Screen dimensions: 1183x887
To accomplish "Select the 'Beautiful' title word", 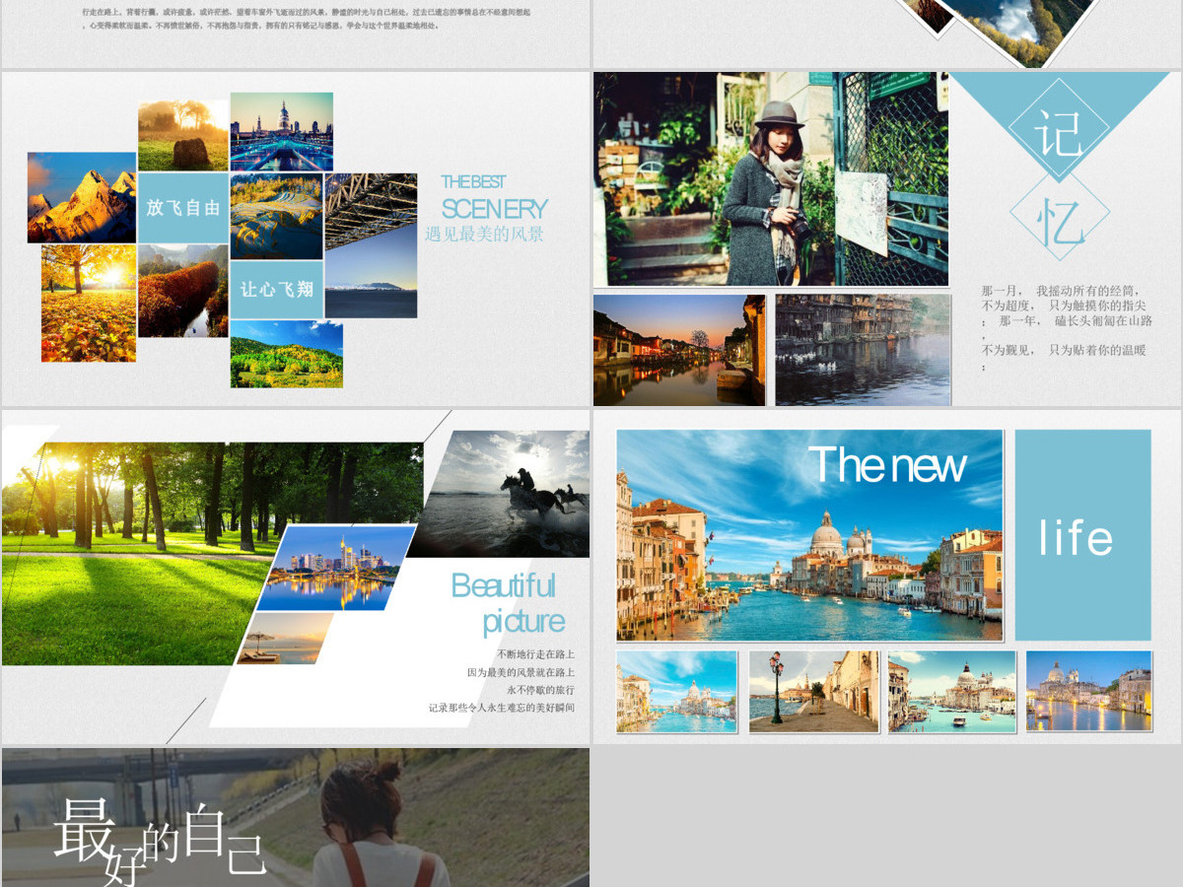I will pos(504,585).
